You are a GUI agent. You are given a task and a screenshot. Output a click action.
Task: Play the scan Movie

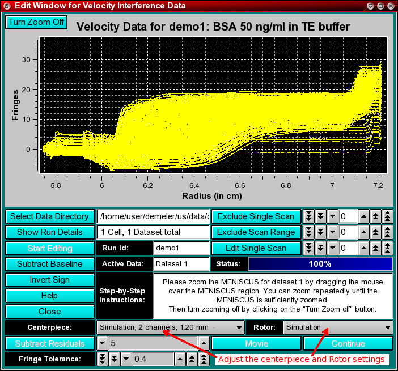click(256, 343)
